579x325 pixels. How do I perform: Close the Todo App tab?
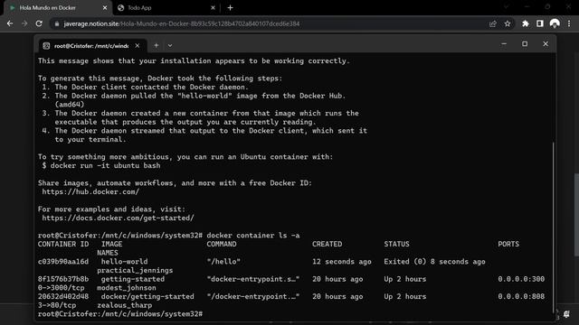213,8
